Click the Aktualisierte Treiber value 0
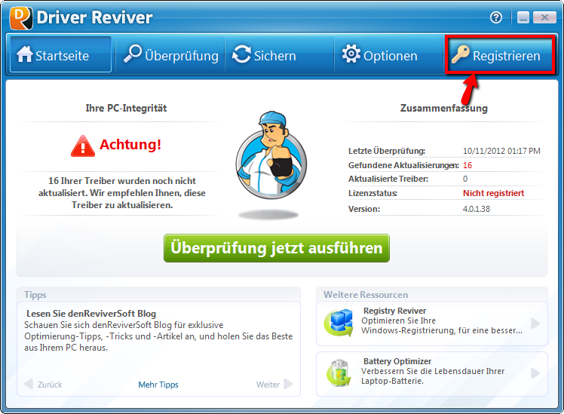Image resolution: width=564 pixels, height=414 pixels. tap(465, 179)
